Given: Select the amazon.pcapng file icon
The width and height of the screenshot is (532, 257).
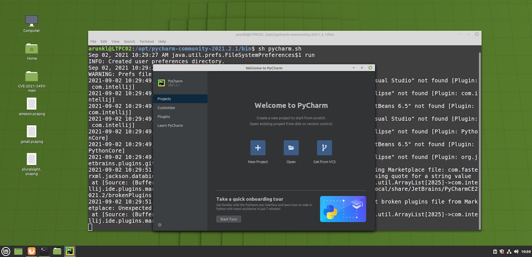Looking at the screenshot, I should coord(32,103).
